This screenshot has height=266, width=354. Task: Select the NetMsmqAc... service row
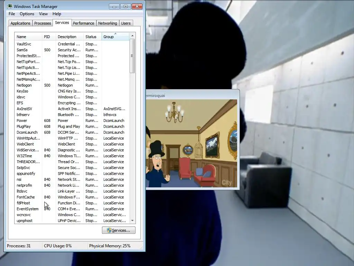(72, 79)
